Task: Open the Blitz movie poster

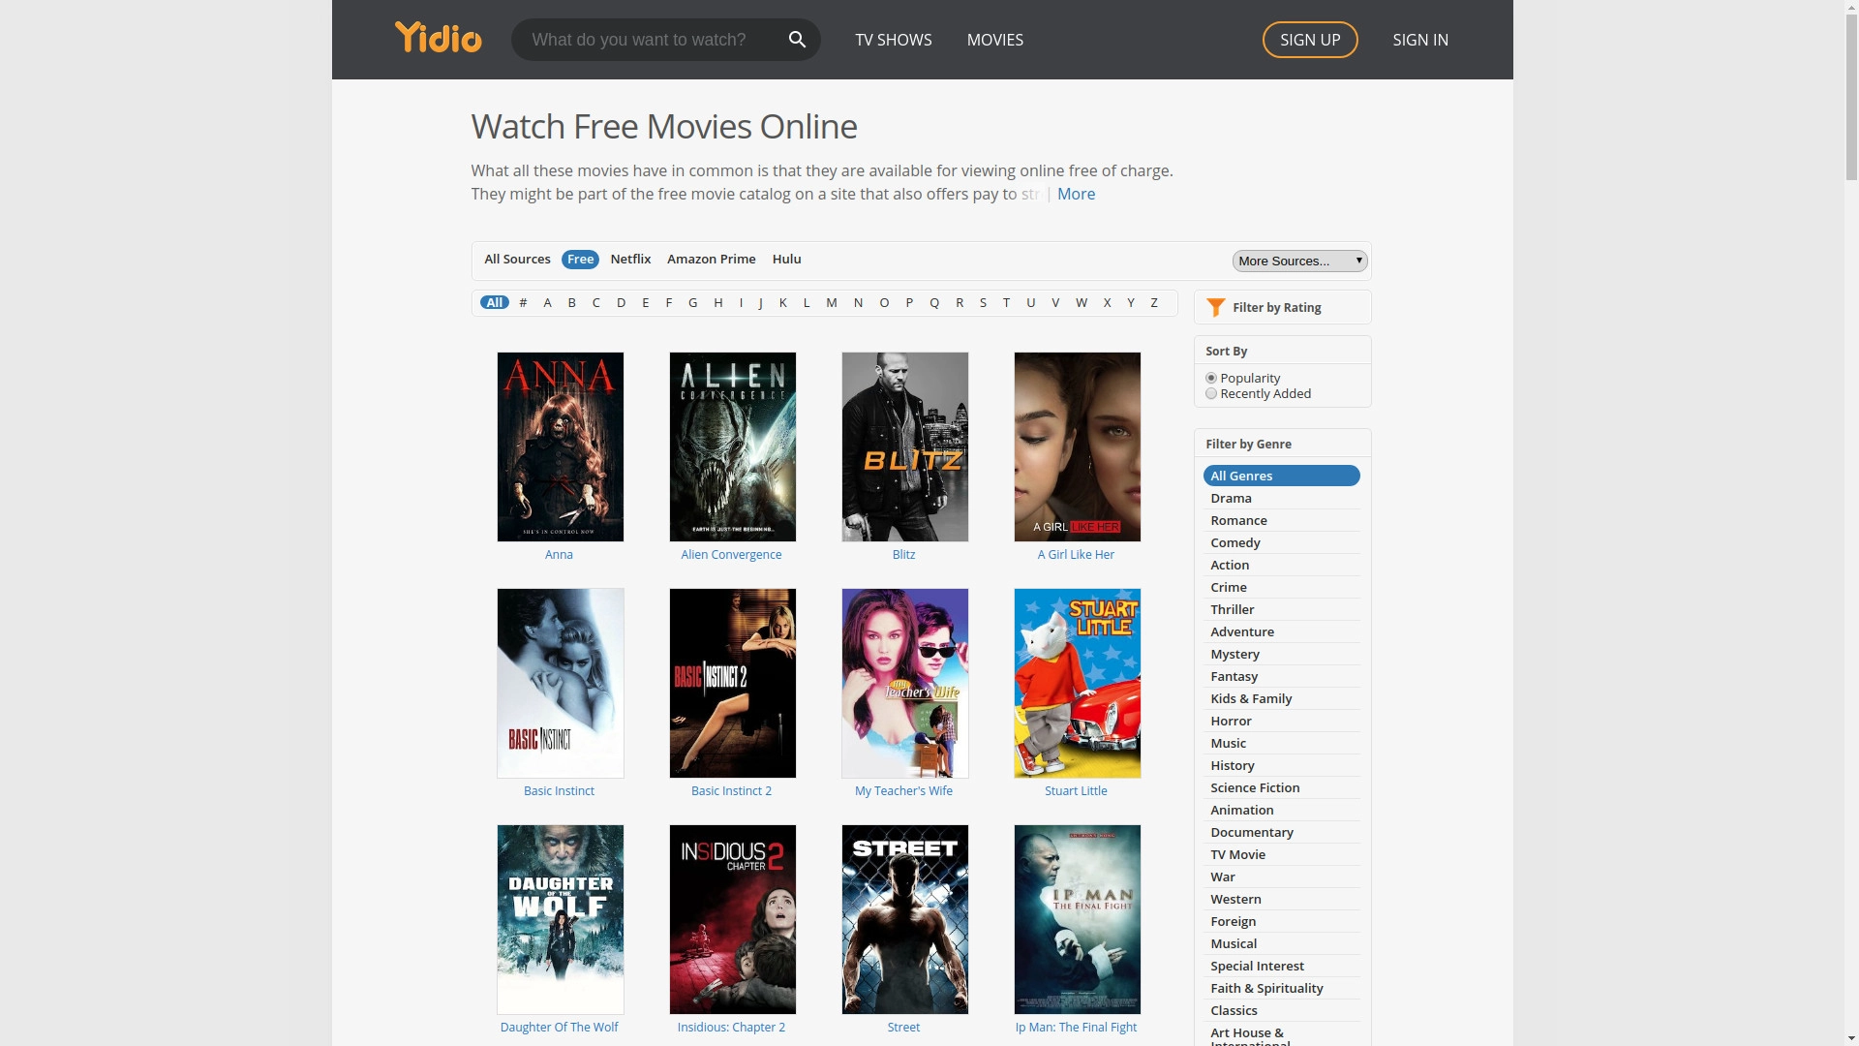Action: pos(904,446)
